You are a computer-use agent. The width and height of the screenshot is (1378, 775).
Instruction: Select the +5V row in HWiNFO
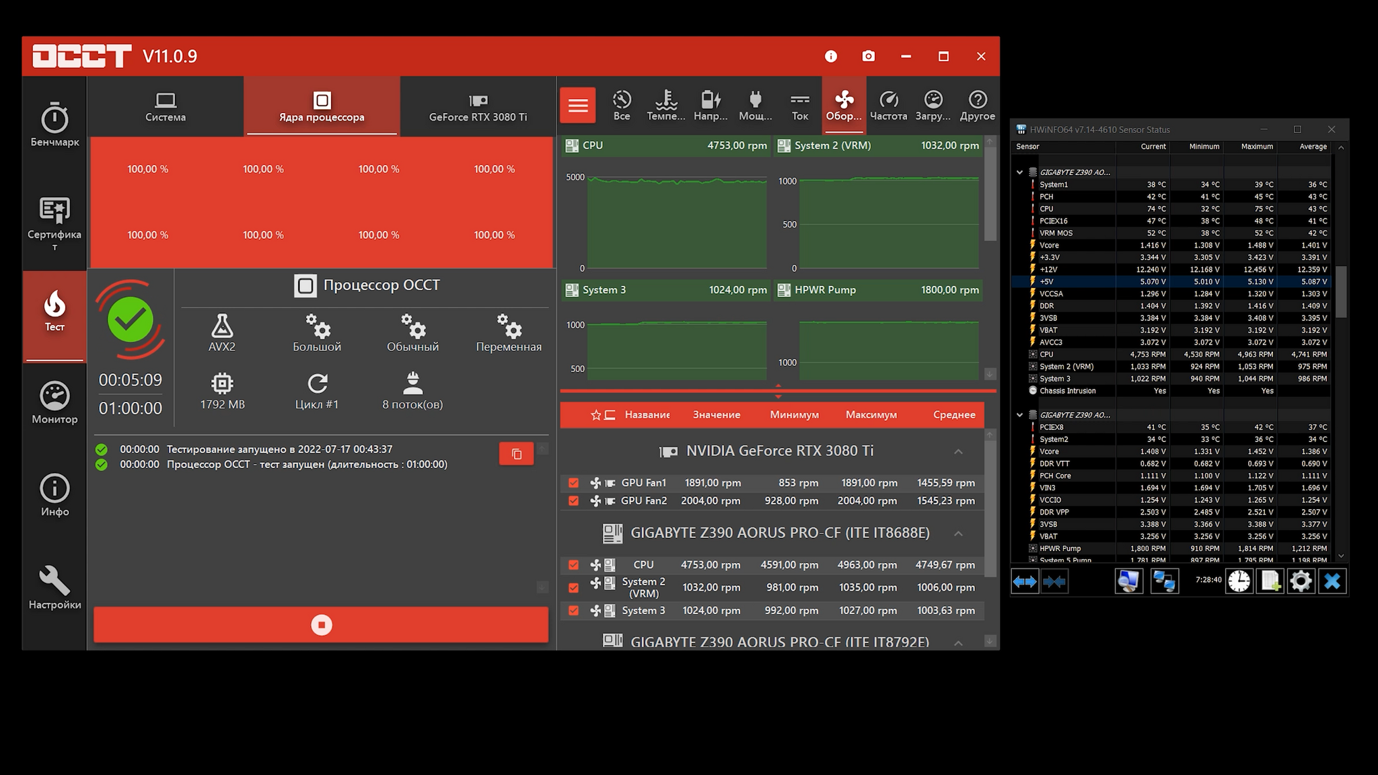pyautogui.click(x=1171, y=282)
